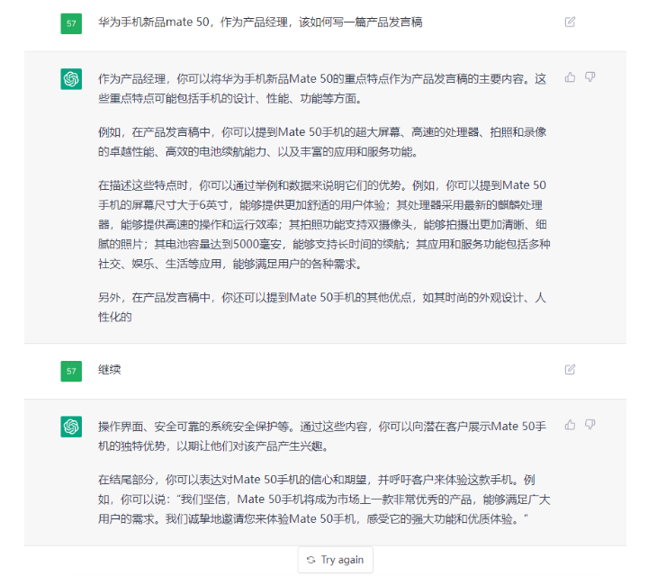Click the paragraph starting with "例如，在产品发言稿中"
The image size is (648, 576).
click(x=321, y=141)
